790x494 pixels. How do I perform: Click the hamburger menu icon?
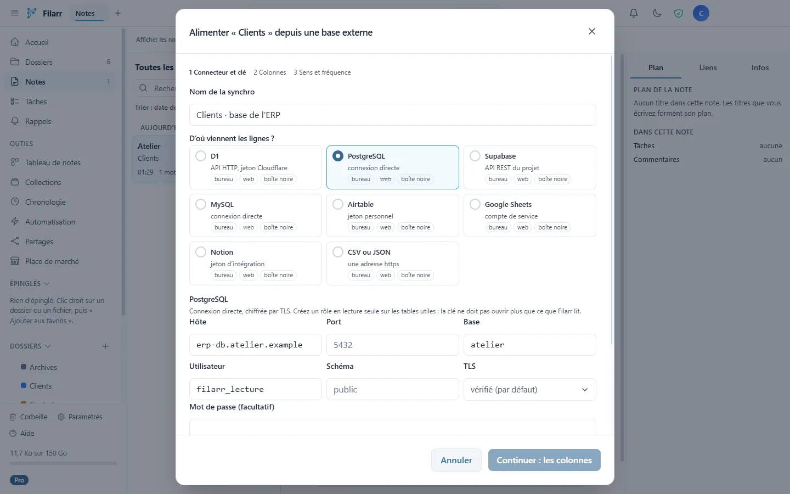(x=15, y=13)
